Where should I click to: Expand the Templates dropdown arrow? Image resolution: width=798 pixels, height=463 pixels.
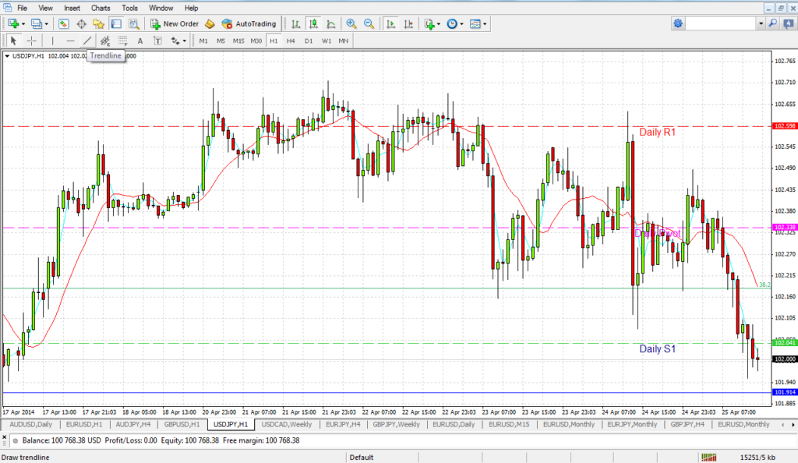point(485,24)
